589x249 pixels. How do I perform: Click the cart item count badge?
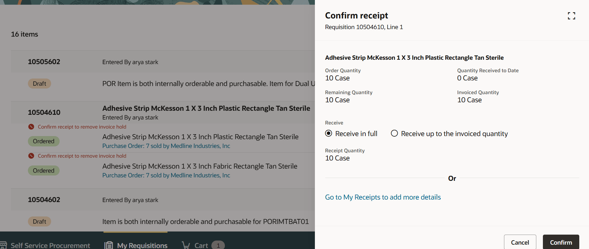pos(218,245)
